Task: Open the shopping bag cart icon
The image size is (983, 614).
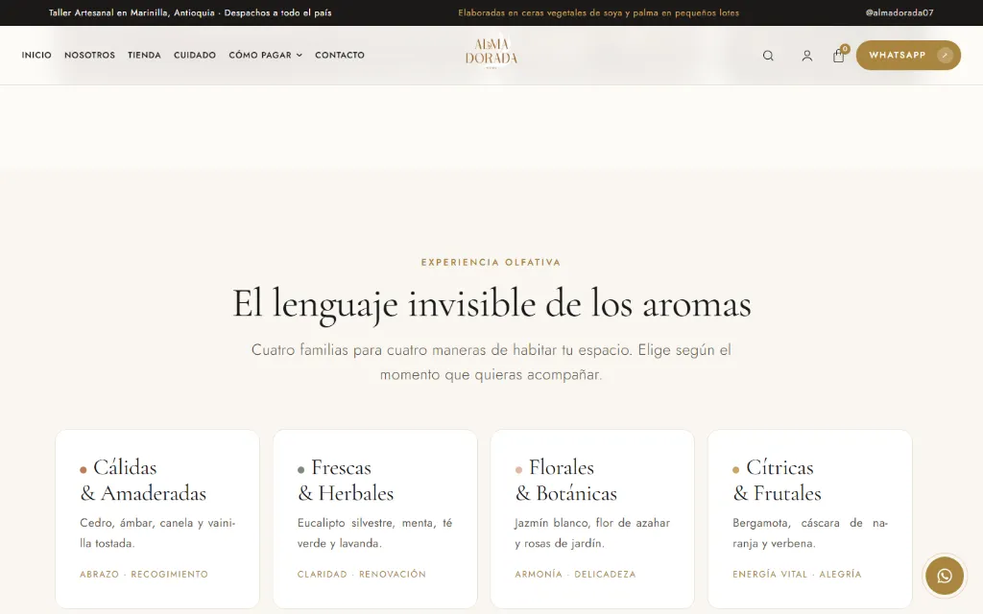Action: click(838, 56)
